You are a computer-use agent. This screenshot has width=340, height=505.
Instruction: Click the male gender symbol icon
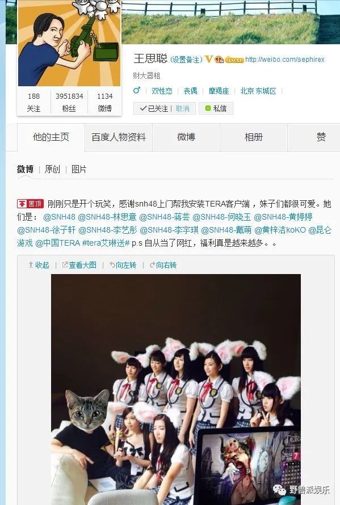coord(137,90)
